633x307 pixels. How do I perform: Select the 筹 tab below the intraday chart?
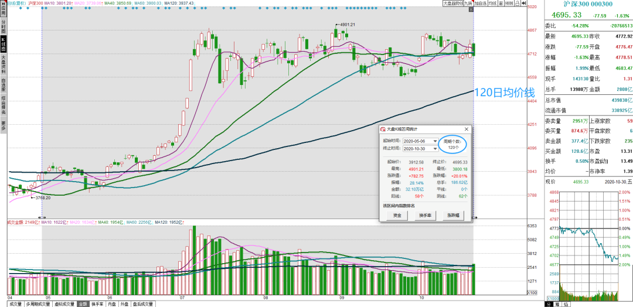557,303
